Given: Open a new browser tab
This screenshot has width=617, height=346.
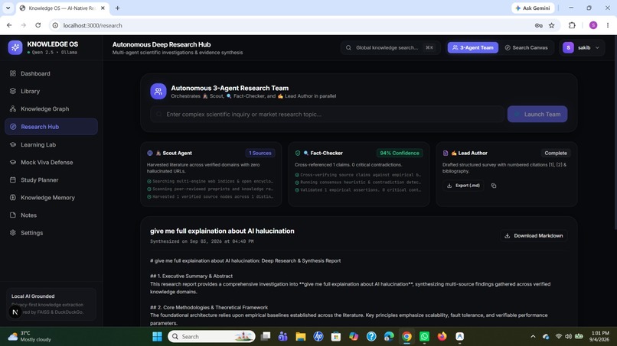Looking at the screenshot, I should point(117,8).
